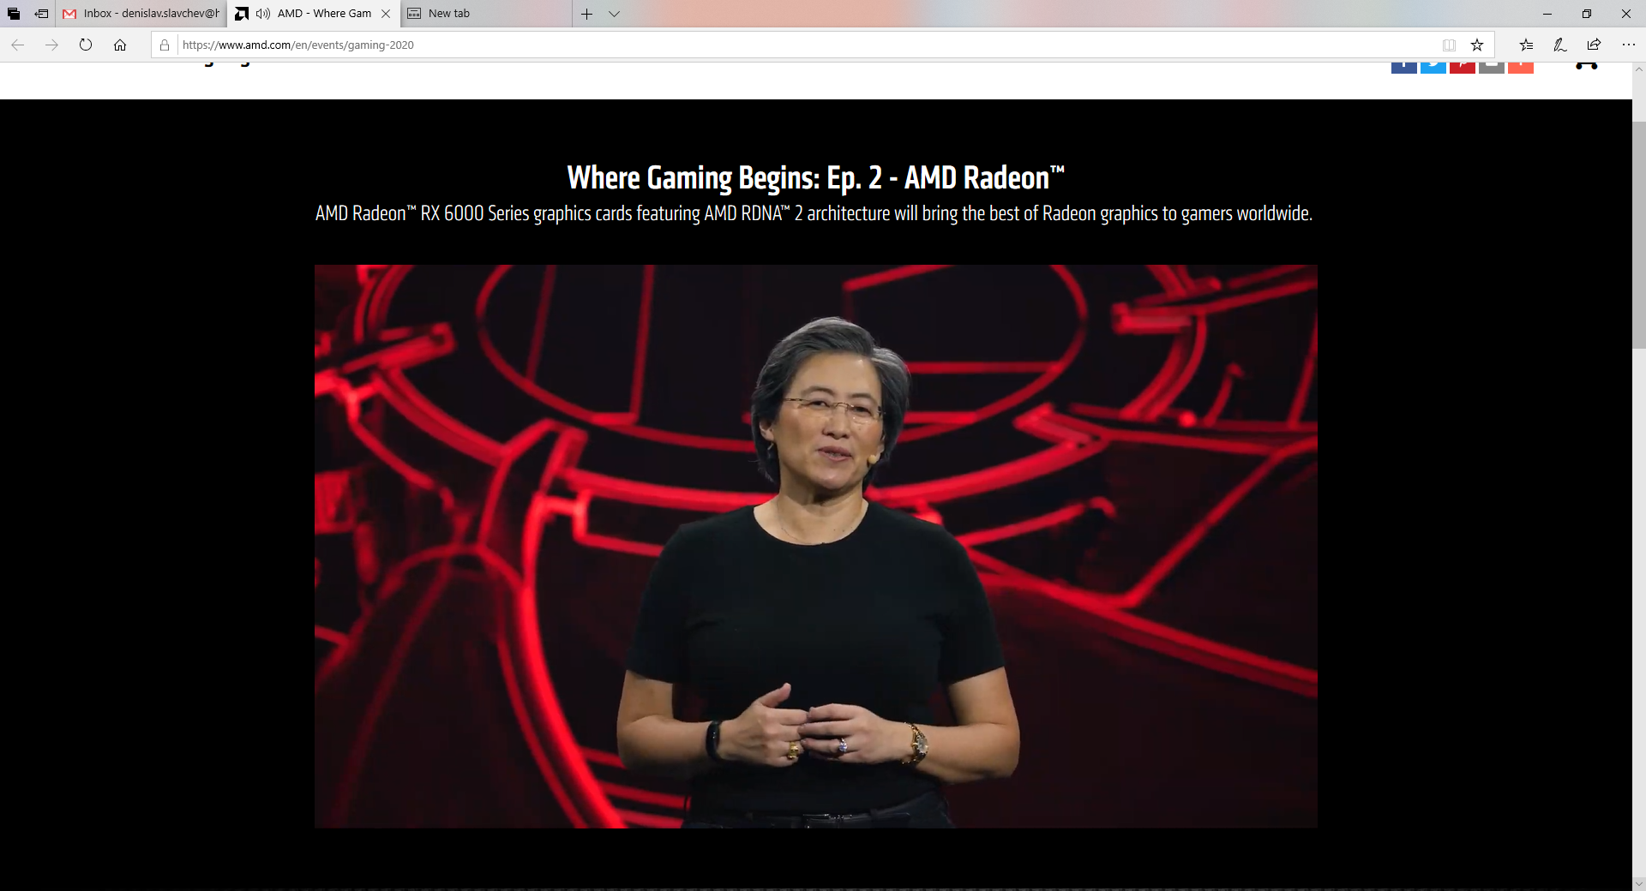The height and width of the screenshot is (891, 1646).
Task: Share the page on Facebook
Action: 1404,68
